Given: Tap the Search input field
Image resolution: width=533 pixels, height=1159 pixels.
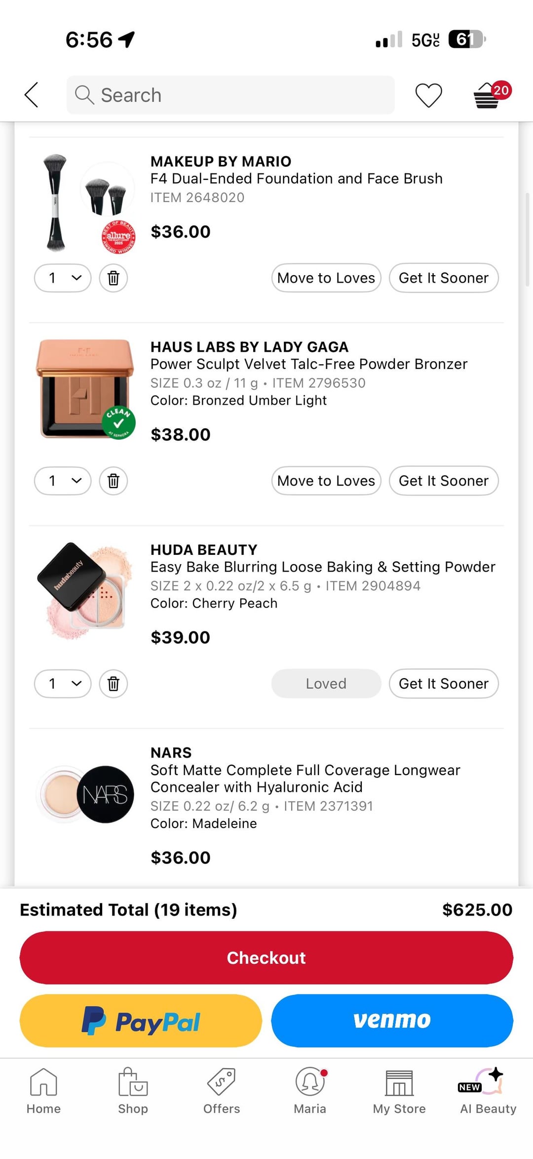Looking at the screenshot, I should [x=230, y=95].
